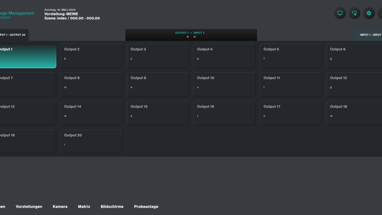382x215 pixels.
Task: Click the Output 20 tile
Action: point(92,142)
